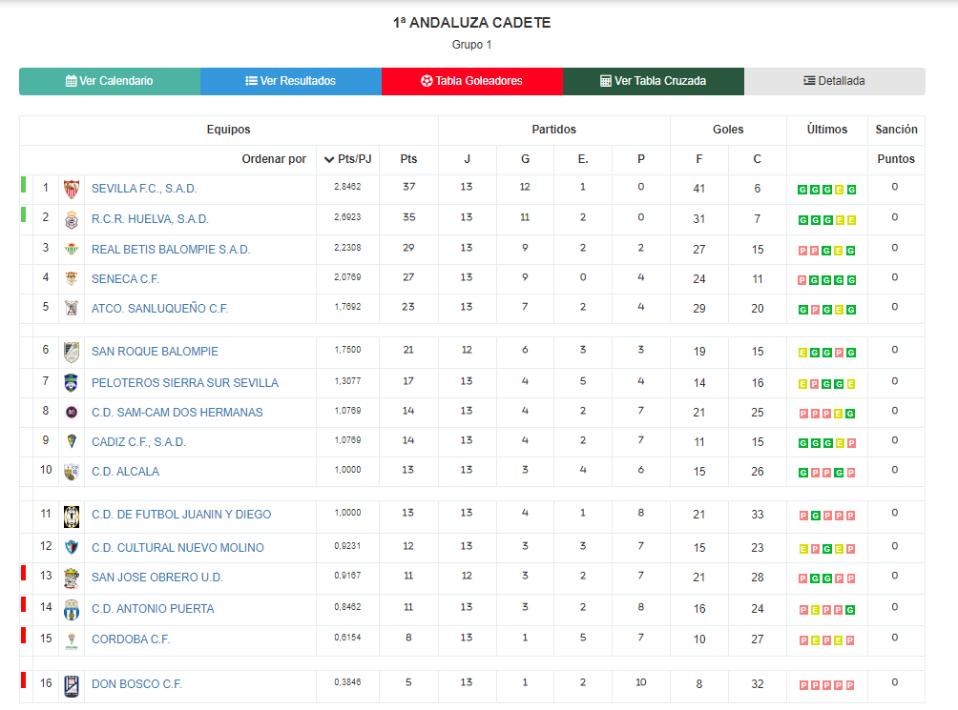
Task: Click the Juanin y Diego team crest
Action: (72, 517)
